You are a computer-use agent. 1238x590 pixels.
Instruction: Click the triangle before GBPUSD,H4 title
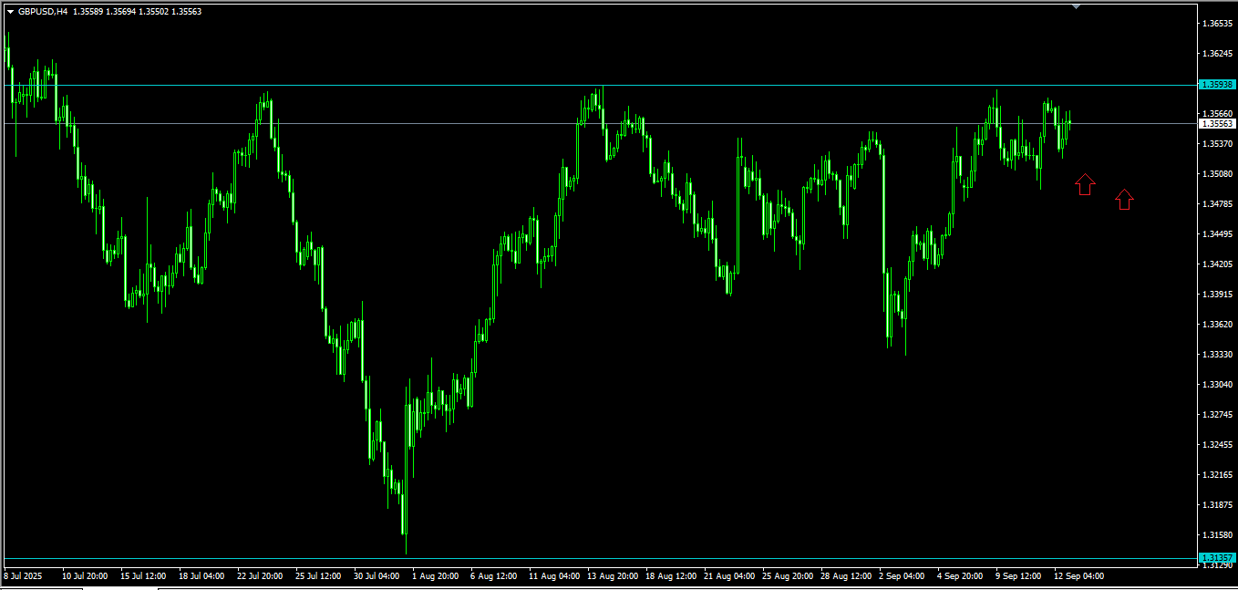[x=10, y=11]
